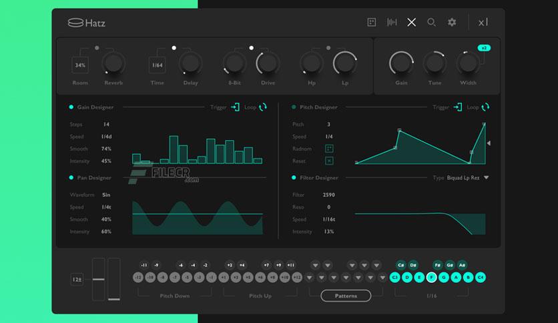This screenshot has height=323, width=558.
Task: Click Gain Designer Trigger arrow icon
Action: point(235,107)
